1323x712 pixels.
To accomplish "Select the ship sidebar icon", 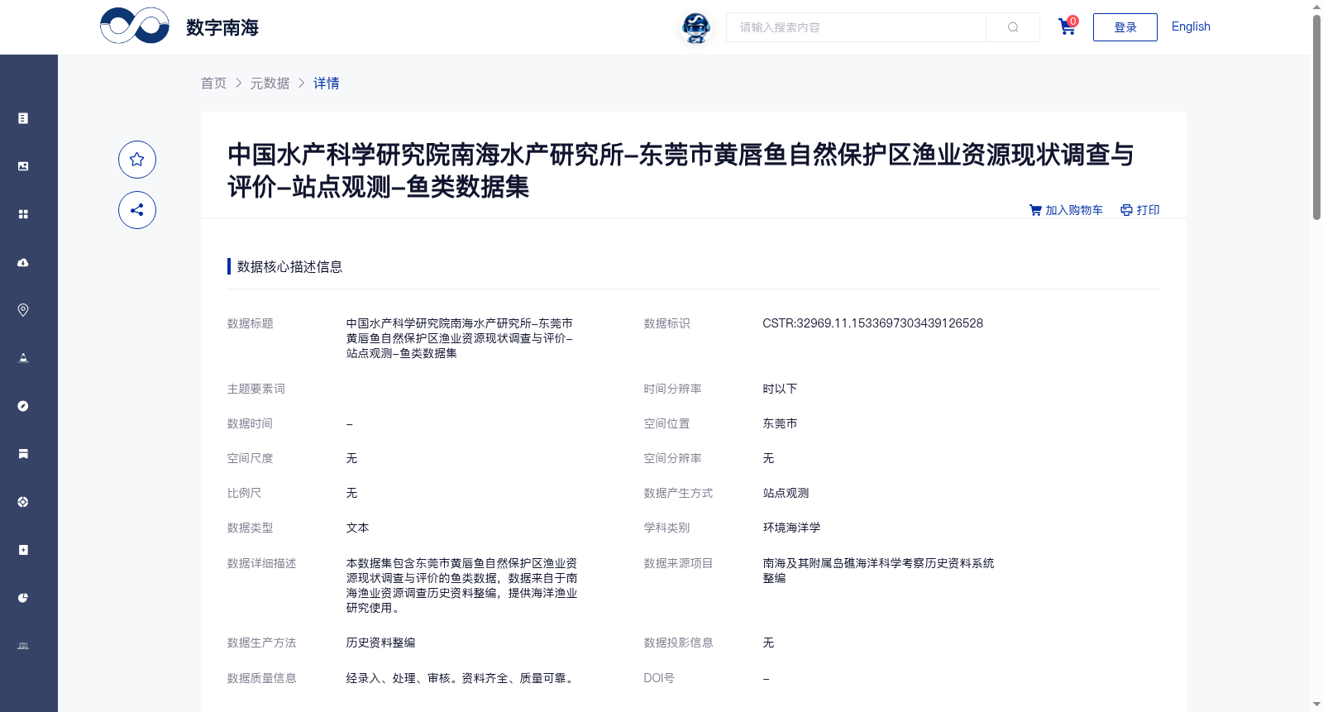I will pos(23,358).
